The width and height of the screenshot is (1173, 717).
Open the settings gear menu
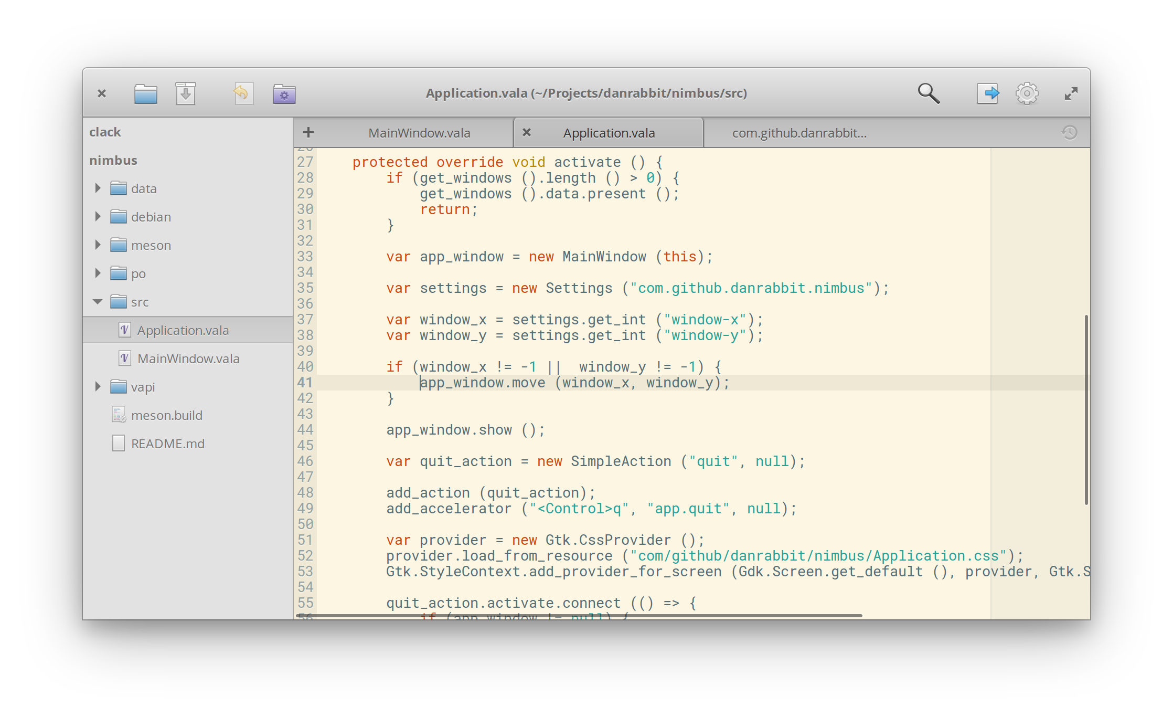point(1027,93)
